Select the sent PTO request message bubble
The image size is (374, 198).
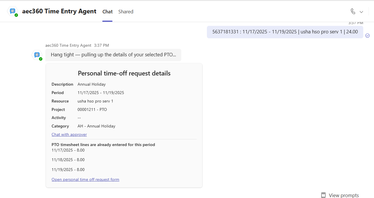click(x=285, y=32)
